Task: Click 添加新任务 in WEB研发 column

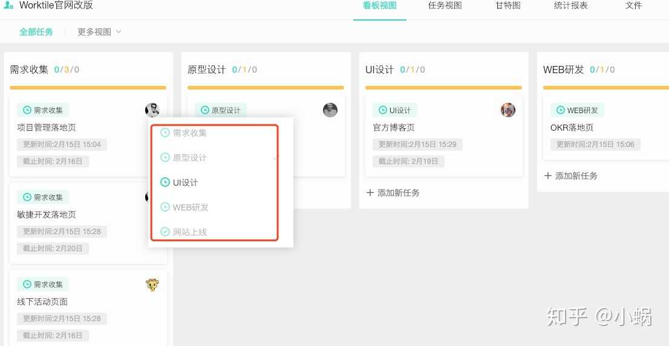Action: pos(571,176)
